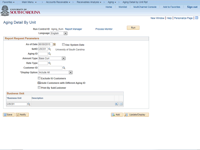Open the Amount Type dropdown
Viewport: 200px width, 150px height.
point(63,58)
